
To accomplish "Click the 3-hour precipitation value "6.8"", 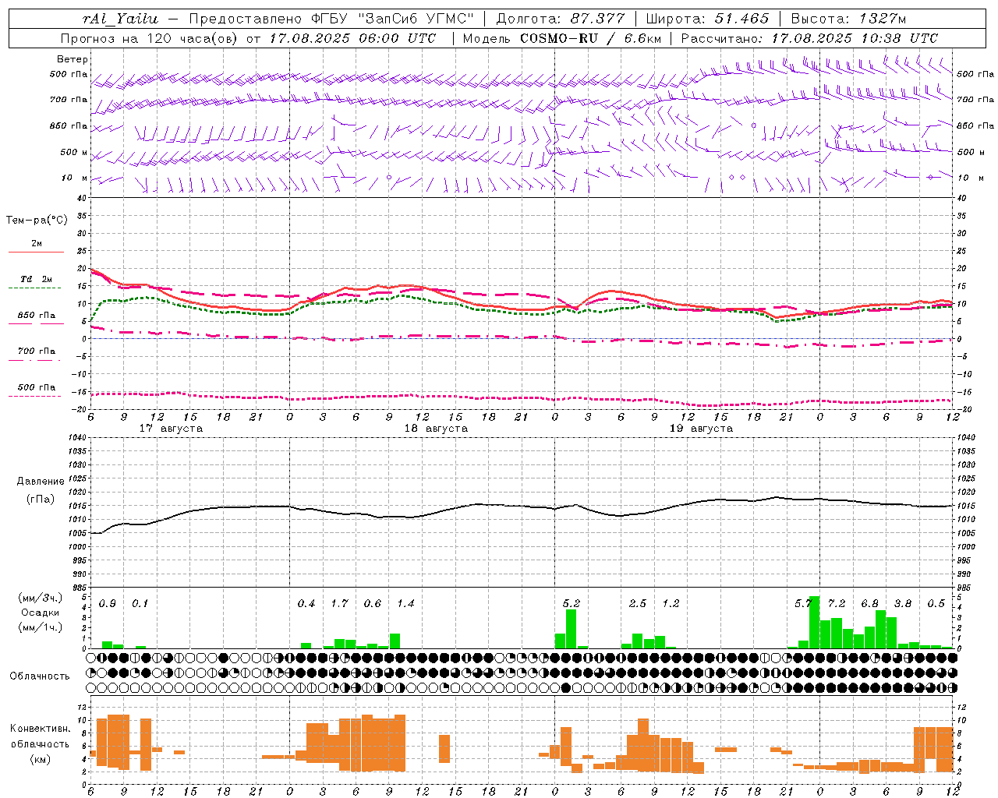I will (869, 603).
